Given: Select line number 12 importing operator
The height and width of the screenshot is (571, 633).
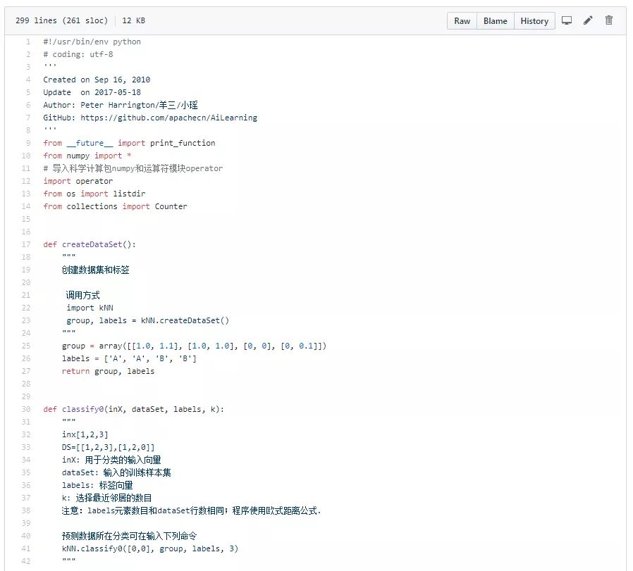Looking at the screenshot, I should pyautogui.click(x=25, y=181).
